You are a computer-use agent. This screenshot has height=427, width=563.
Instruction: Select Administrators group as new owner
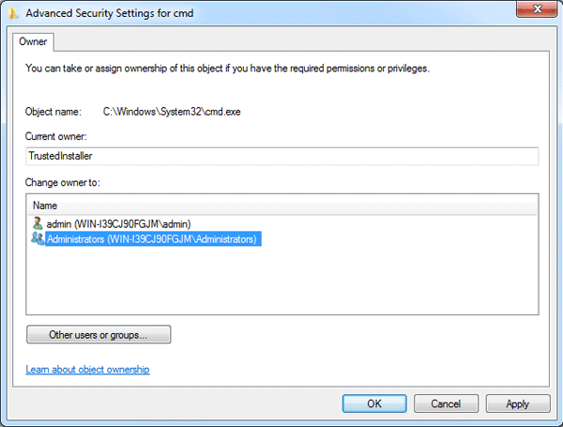tap(152, 239)
